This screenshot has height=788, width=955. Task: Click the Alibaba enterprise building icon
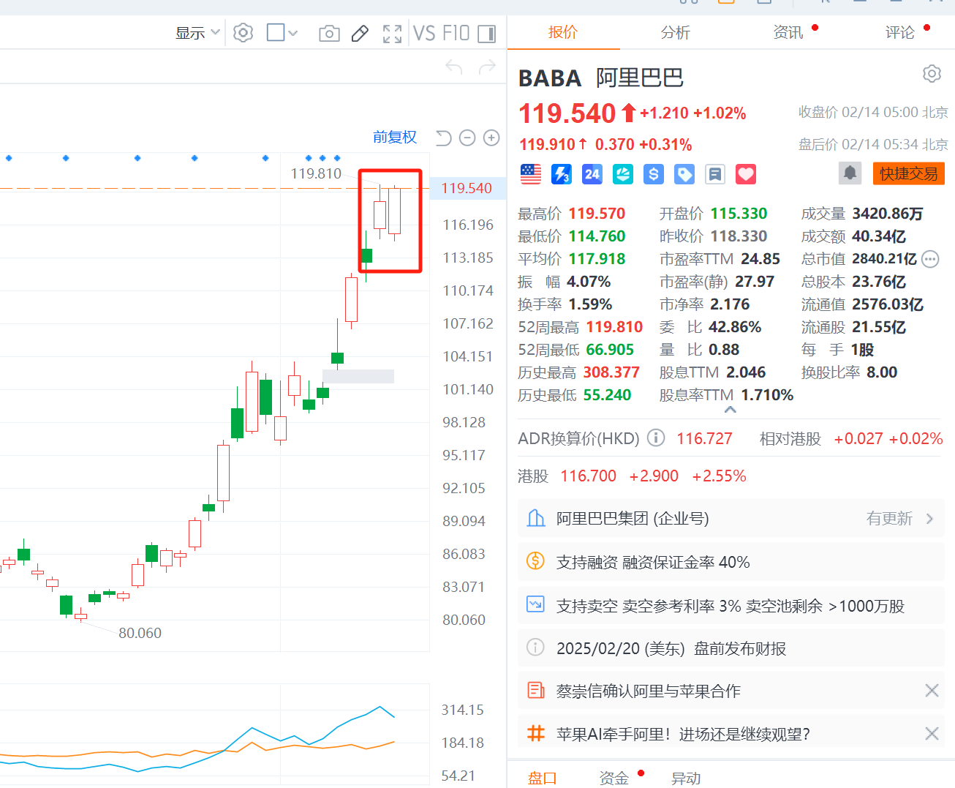click(536, 518)
